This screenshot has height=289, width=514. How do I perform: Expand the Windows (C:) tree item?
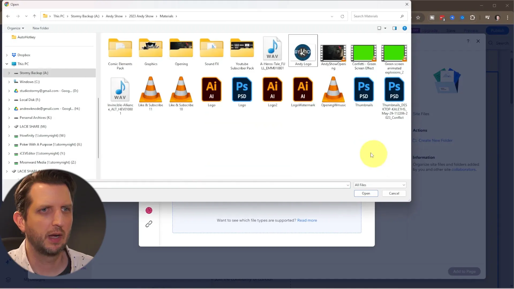click(x=9, y=82)
